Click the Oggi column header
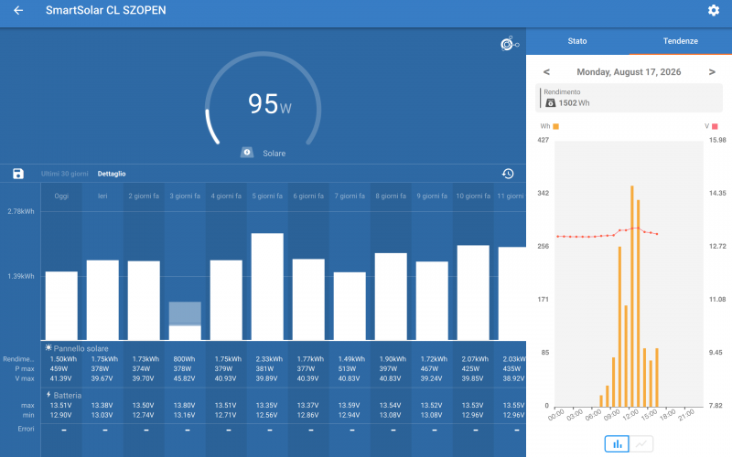 click(x=61, y=196)
